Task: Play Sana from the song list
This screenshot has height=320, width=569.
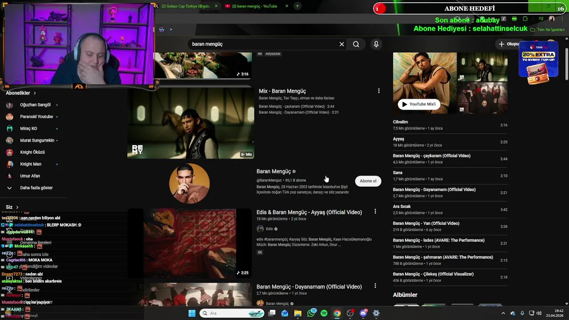Action: (450, 176)
